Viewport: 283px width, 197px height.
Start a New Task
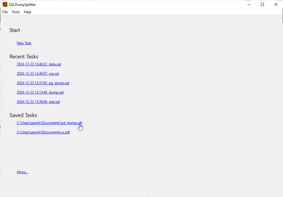tap(24, 43)
